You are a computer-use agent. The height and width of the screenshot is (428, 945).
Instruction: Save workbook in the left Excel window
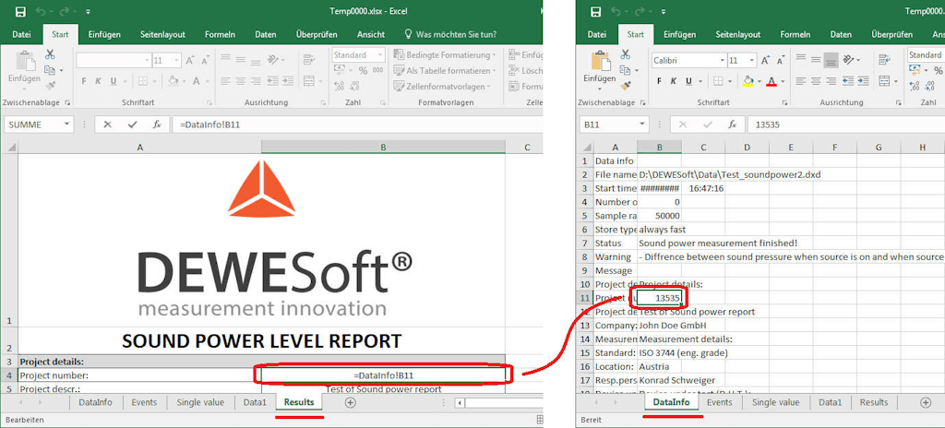click(x=20, y=12)
